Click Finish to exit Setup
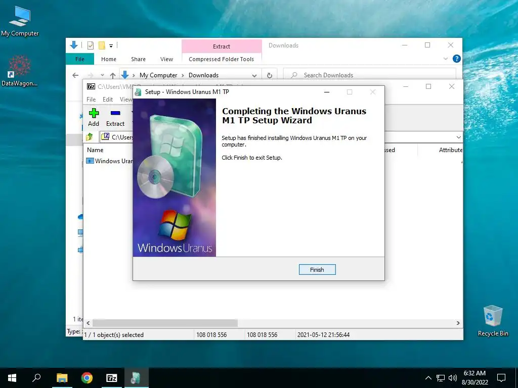 click(317, 270)
